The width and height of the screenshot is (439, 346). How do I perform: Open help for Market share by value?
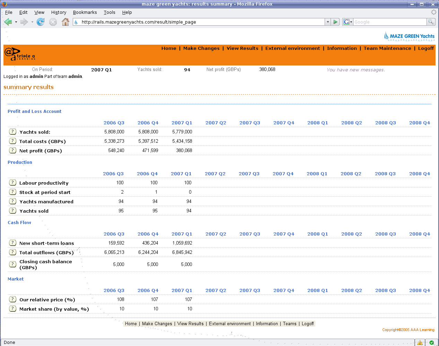coord(13,308)
